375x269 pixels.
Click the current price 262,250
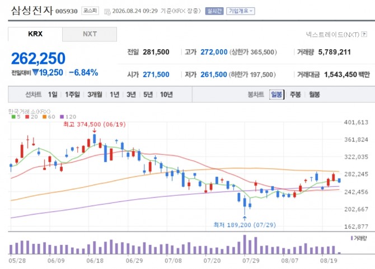point(38,58)
